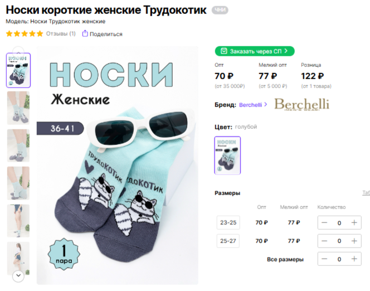Increase quantity for size 25-27
The width and height of the screenshot is (370, 291).
tap(354, 241)
